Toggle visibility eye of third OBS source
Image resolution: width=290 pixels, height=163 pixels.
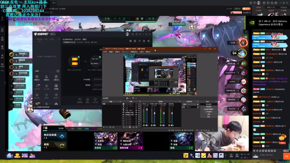(136, 108)
